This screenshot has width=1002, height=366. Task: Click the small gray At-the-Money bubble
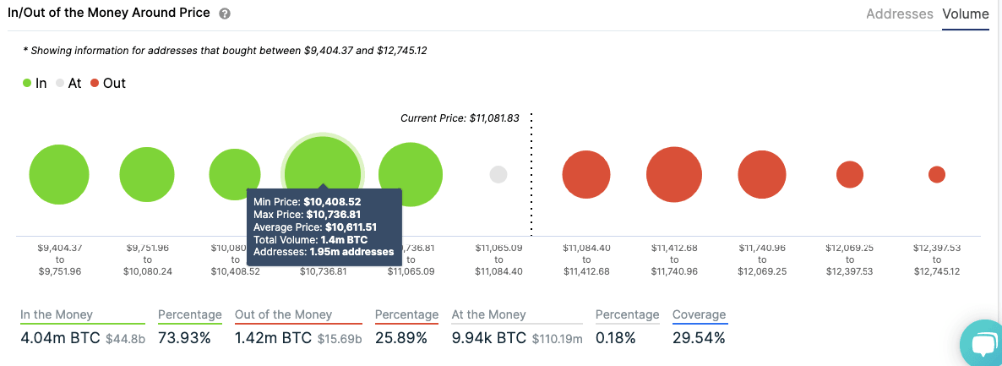tap(498, 175)
